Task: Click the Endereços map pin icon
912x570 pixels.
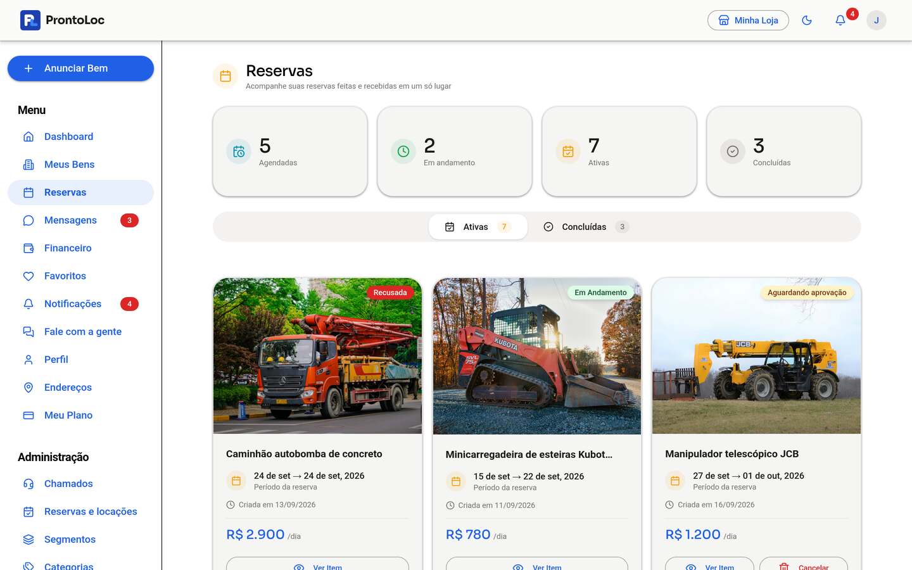Action: (x=28, y=388)
